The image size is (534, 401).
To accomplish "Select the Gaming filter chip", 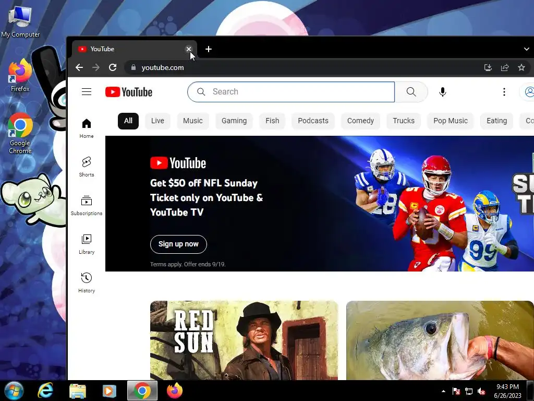I will pos(234,121).
